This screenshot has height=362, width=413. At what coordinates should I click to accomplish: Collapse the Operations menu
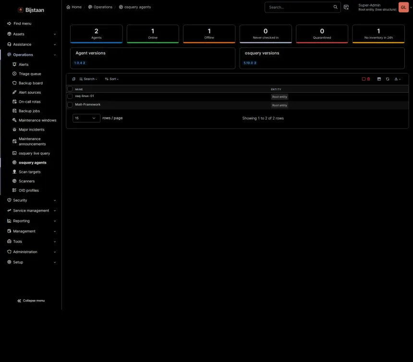(x=31, y=55)
